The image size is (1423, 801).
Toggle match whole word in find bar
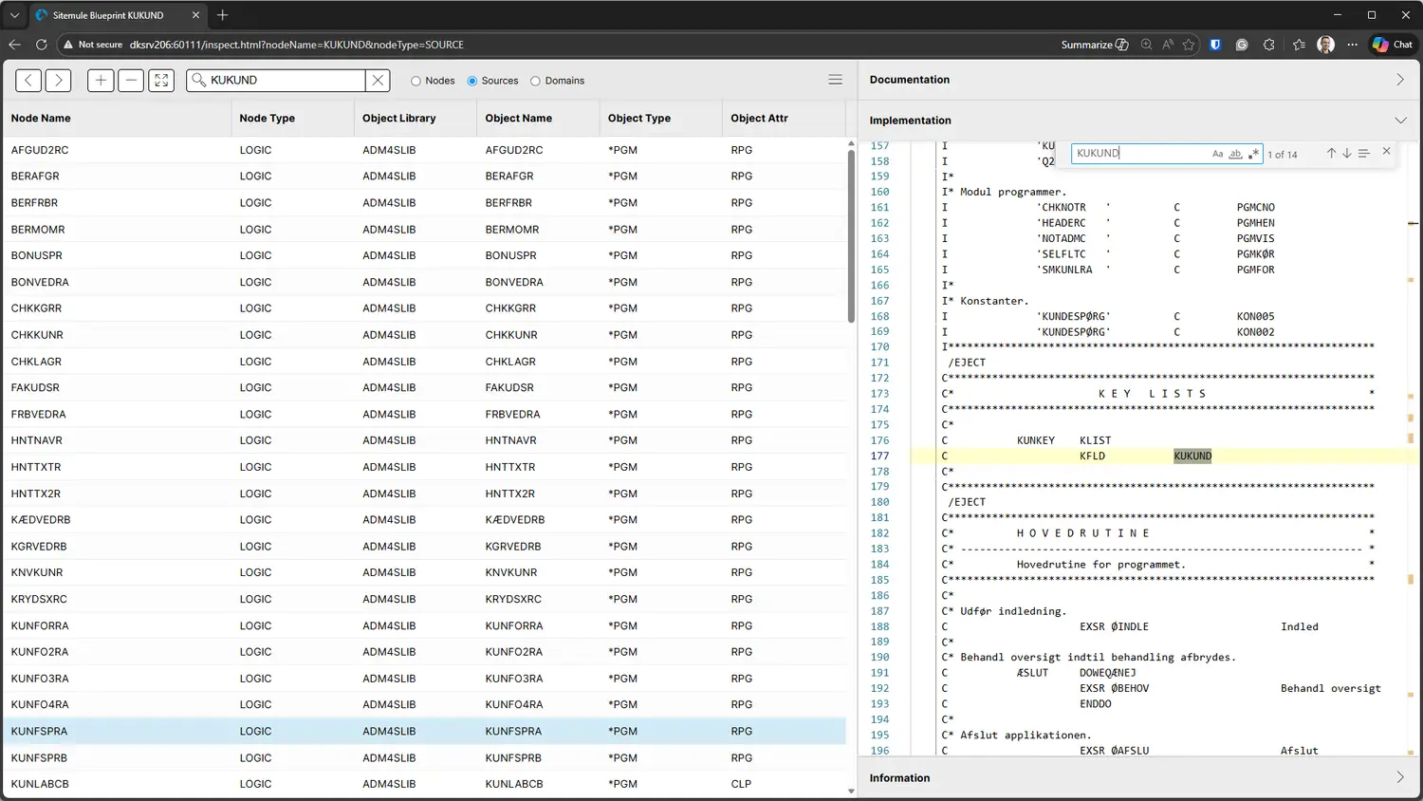pyautogui.click(x=1235, y=154)
